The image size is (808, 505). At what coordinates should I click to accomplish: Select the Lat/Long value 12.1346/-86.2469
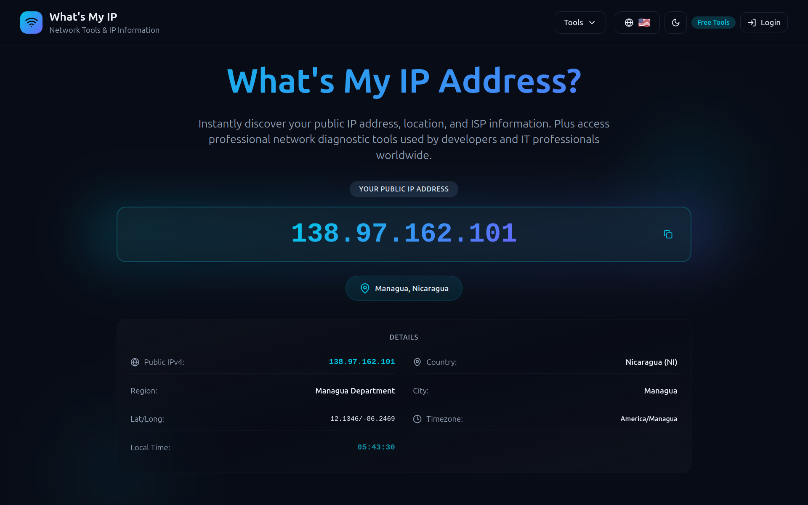[x=363, y=419]
